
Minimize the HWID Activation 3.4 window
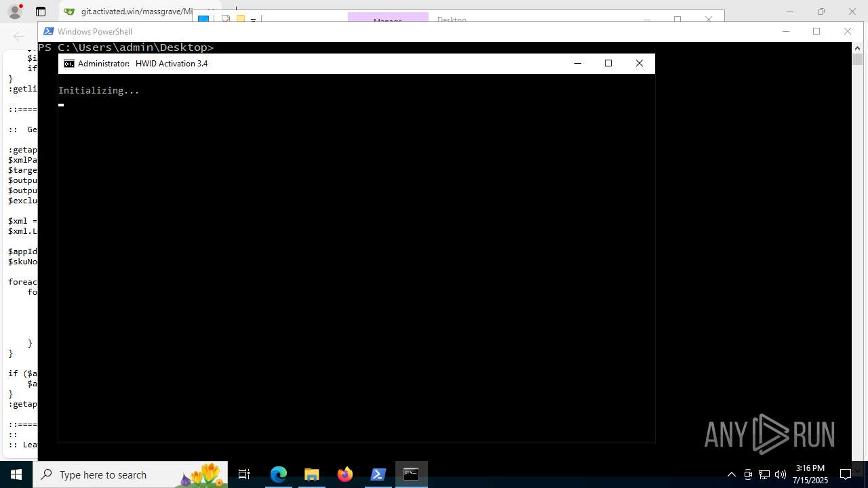point(578,63)
